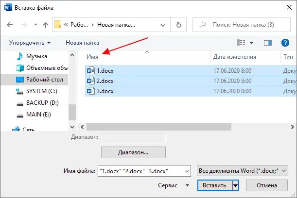Go back using the left arrow
This screenshot has width=297, height=198.
(x=10, y=25)
